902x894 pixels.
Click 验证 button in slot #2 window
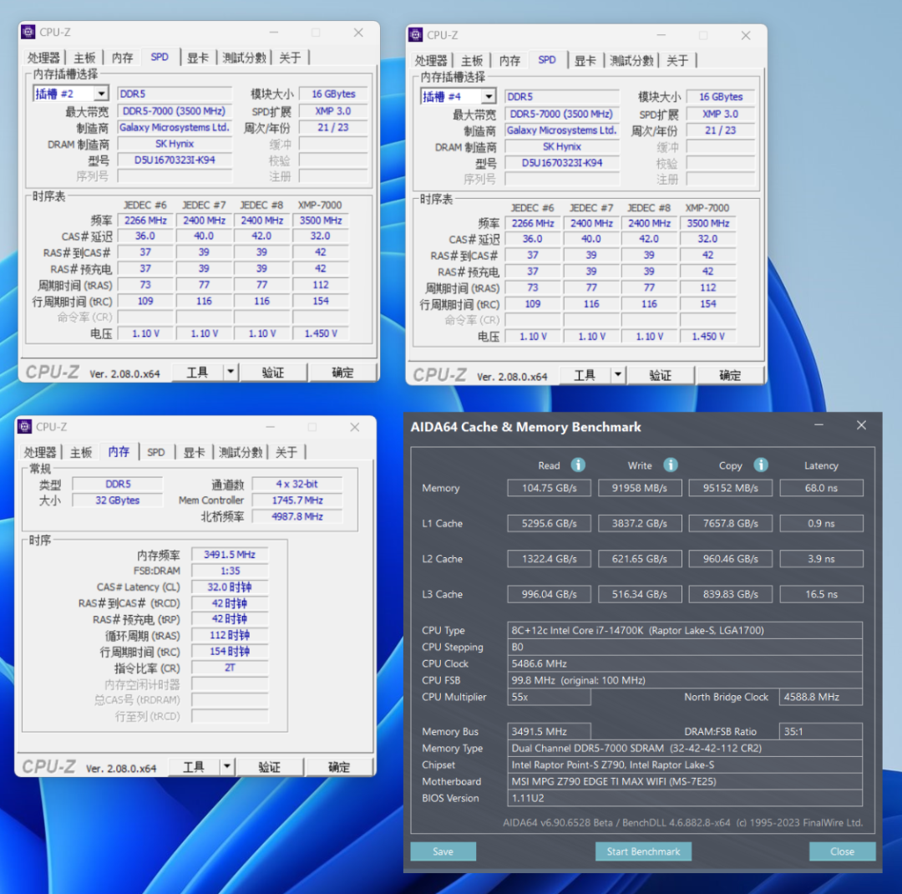point(272,373)
